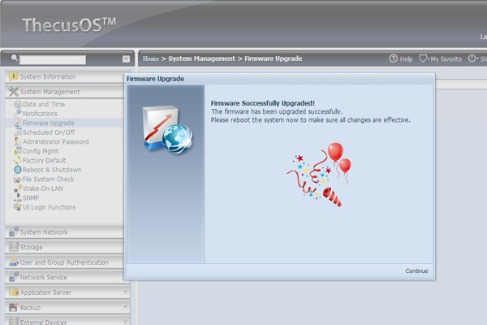Open My favorite menu
The image size is (487, 325).
pos(446,58)
